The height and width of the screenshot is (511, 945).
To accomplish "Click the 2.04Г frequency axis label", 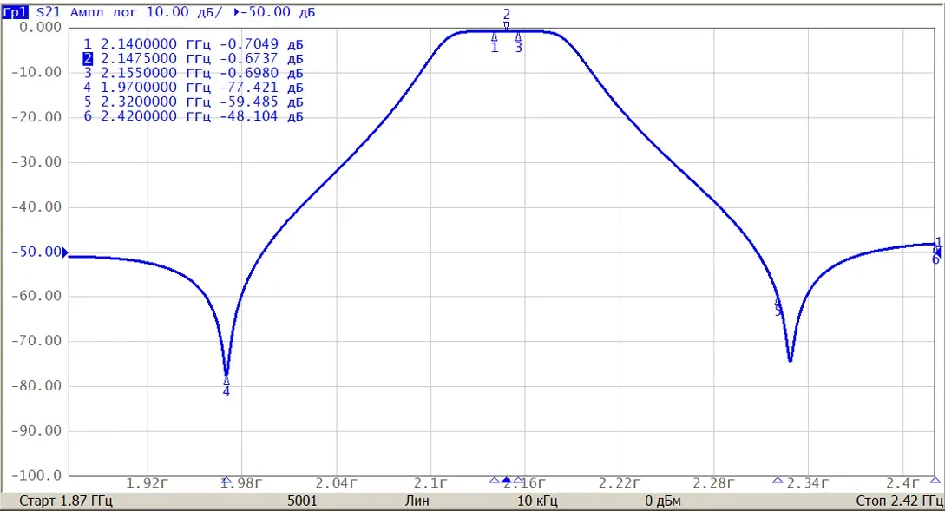I will [336, 483].
